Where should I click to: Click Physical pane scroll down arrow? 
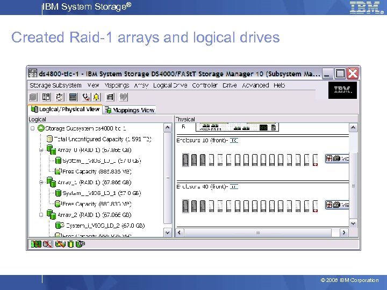(353, 223)
